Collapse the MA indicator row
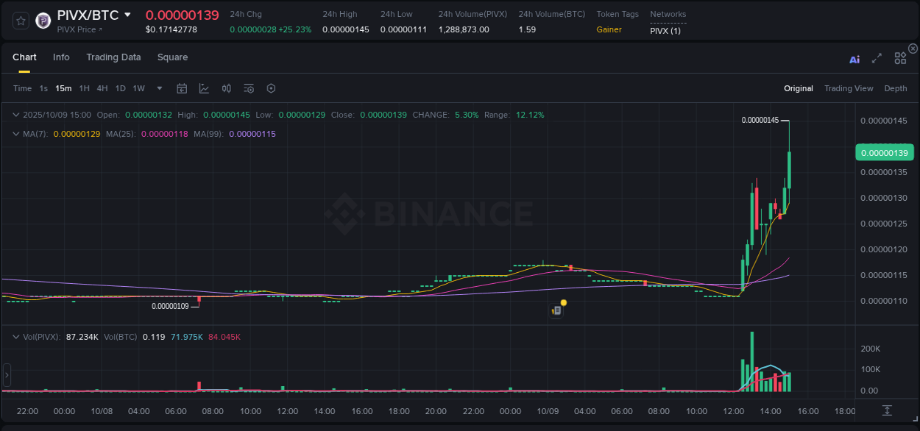The image size is (920, 431). point(15,134)
